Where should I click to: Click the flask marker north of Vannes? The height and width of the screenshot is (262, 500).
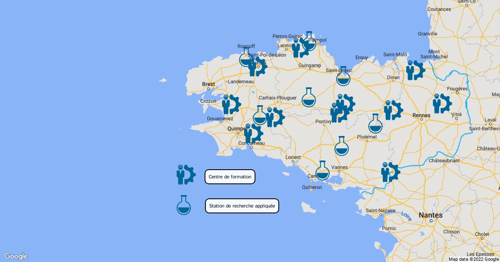[x=342, y=147]
